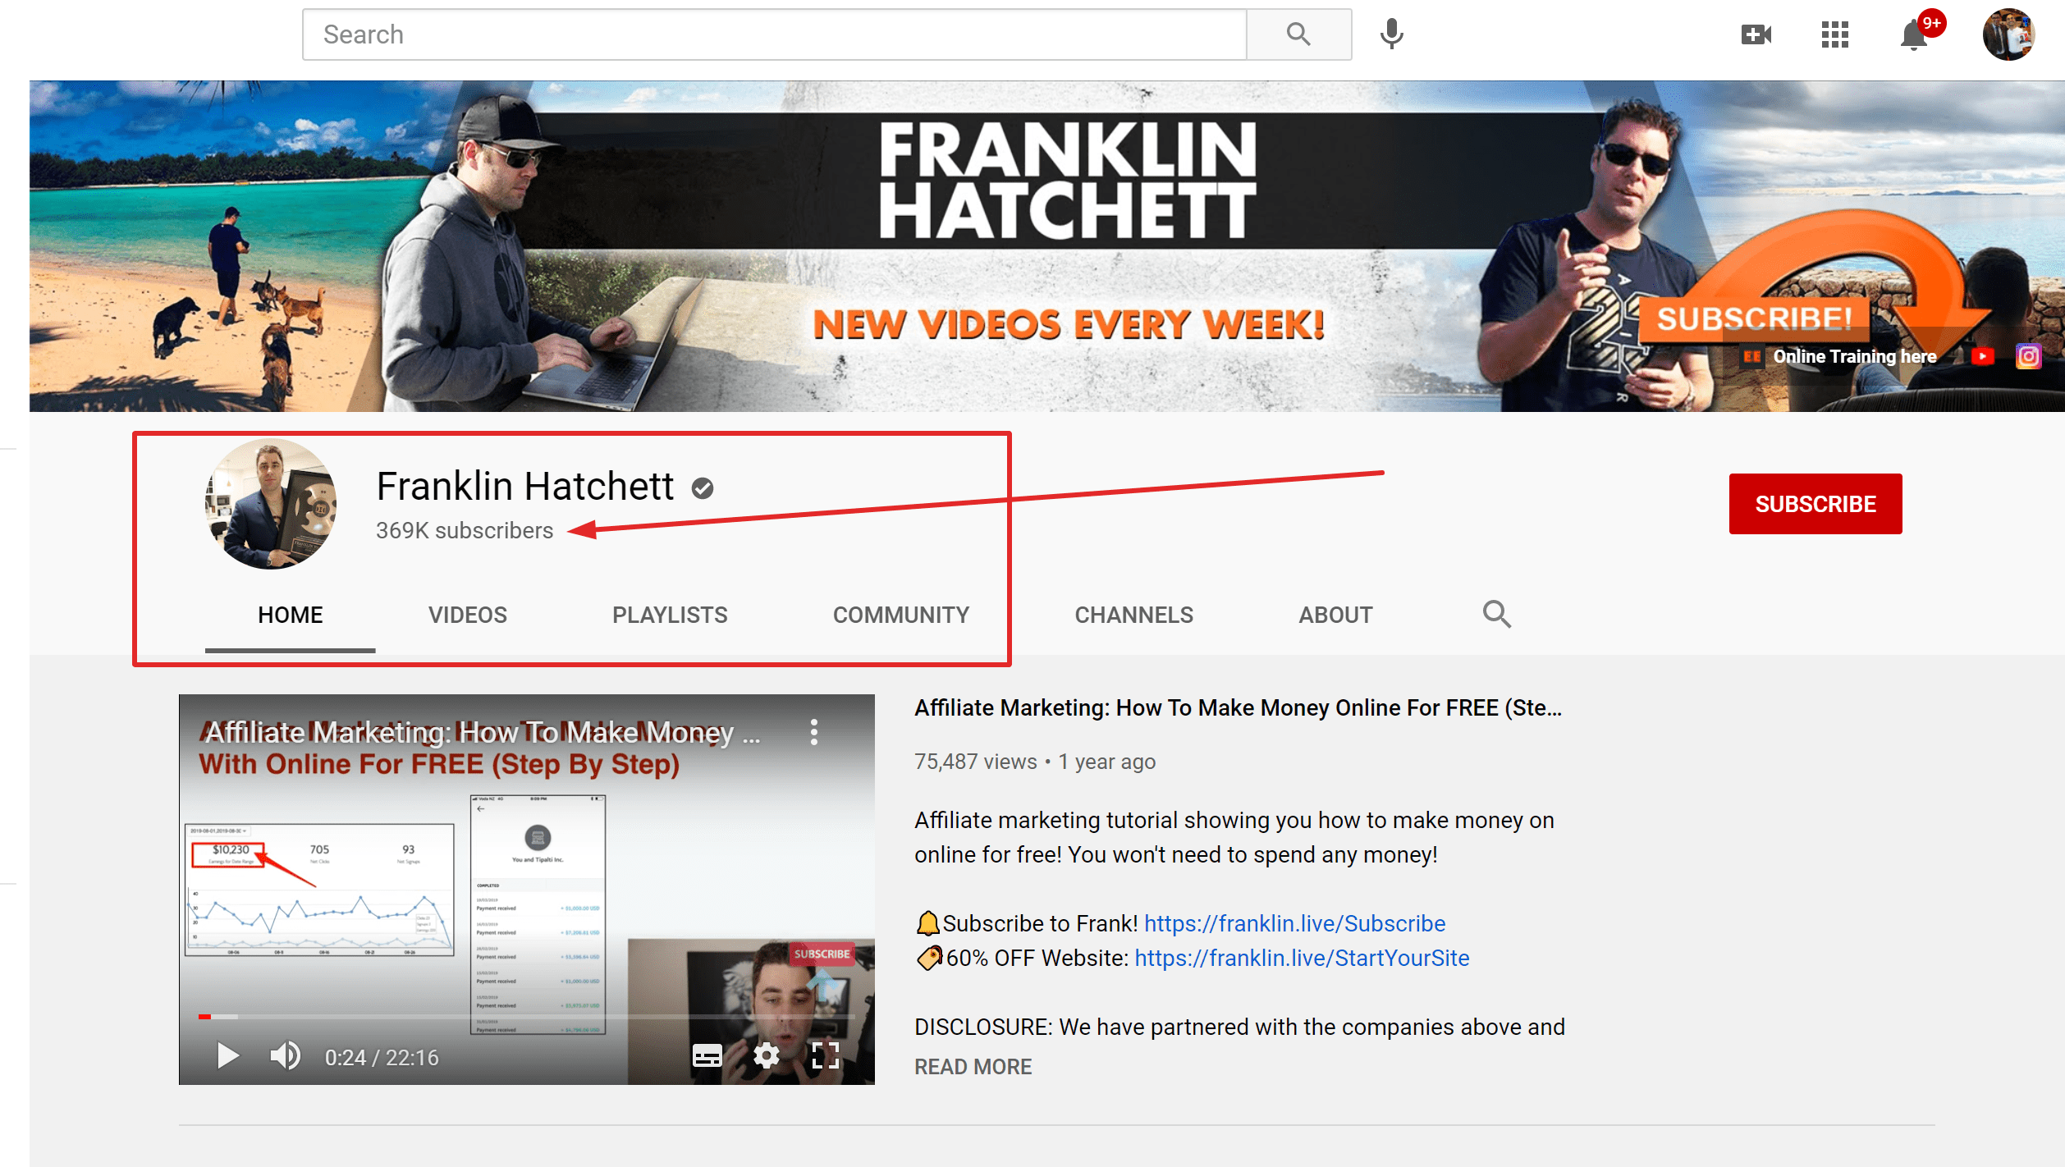Click the red SUBSCRIBE button
Screen dimensions: 2065x1167
tap(1815, 504)
